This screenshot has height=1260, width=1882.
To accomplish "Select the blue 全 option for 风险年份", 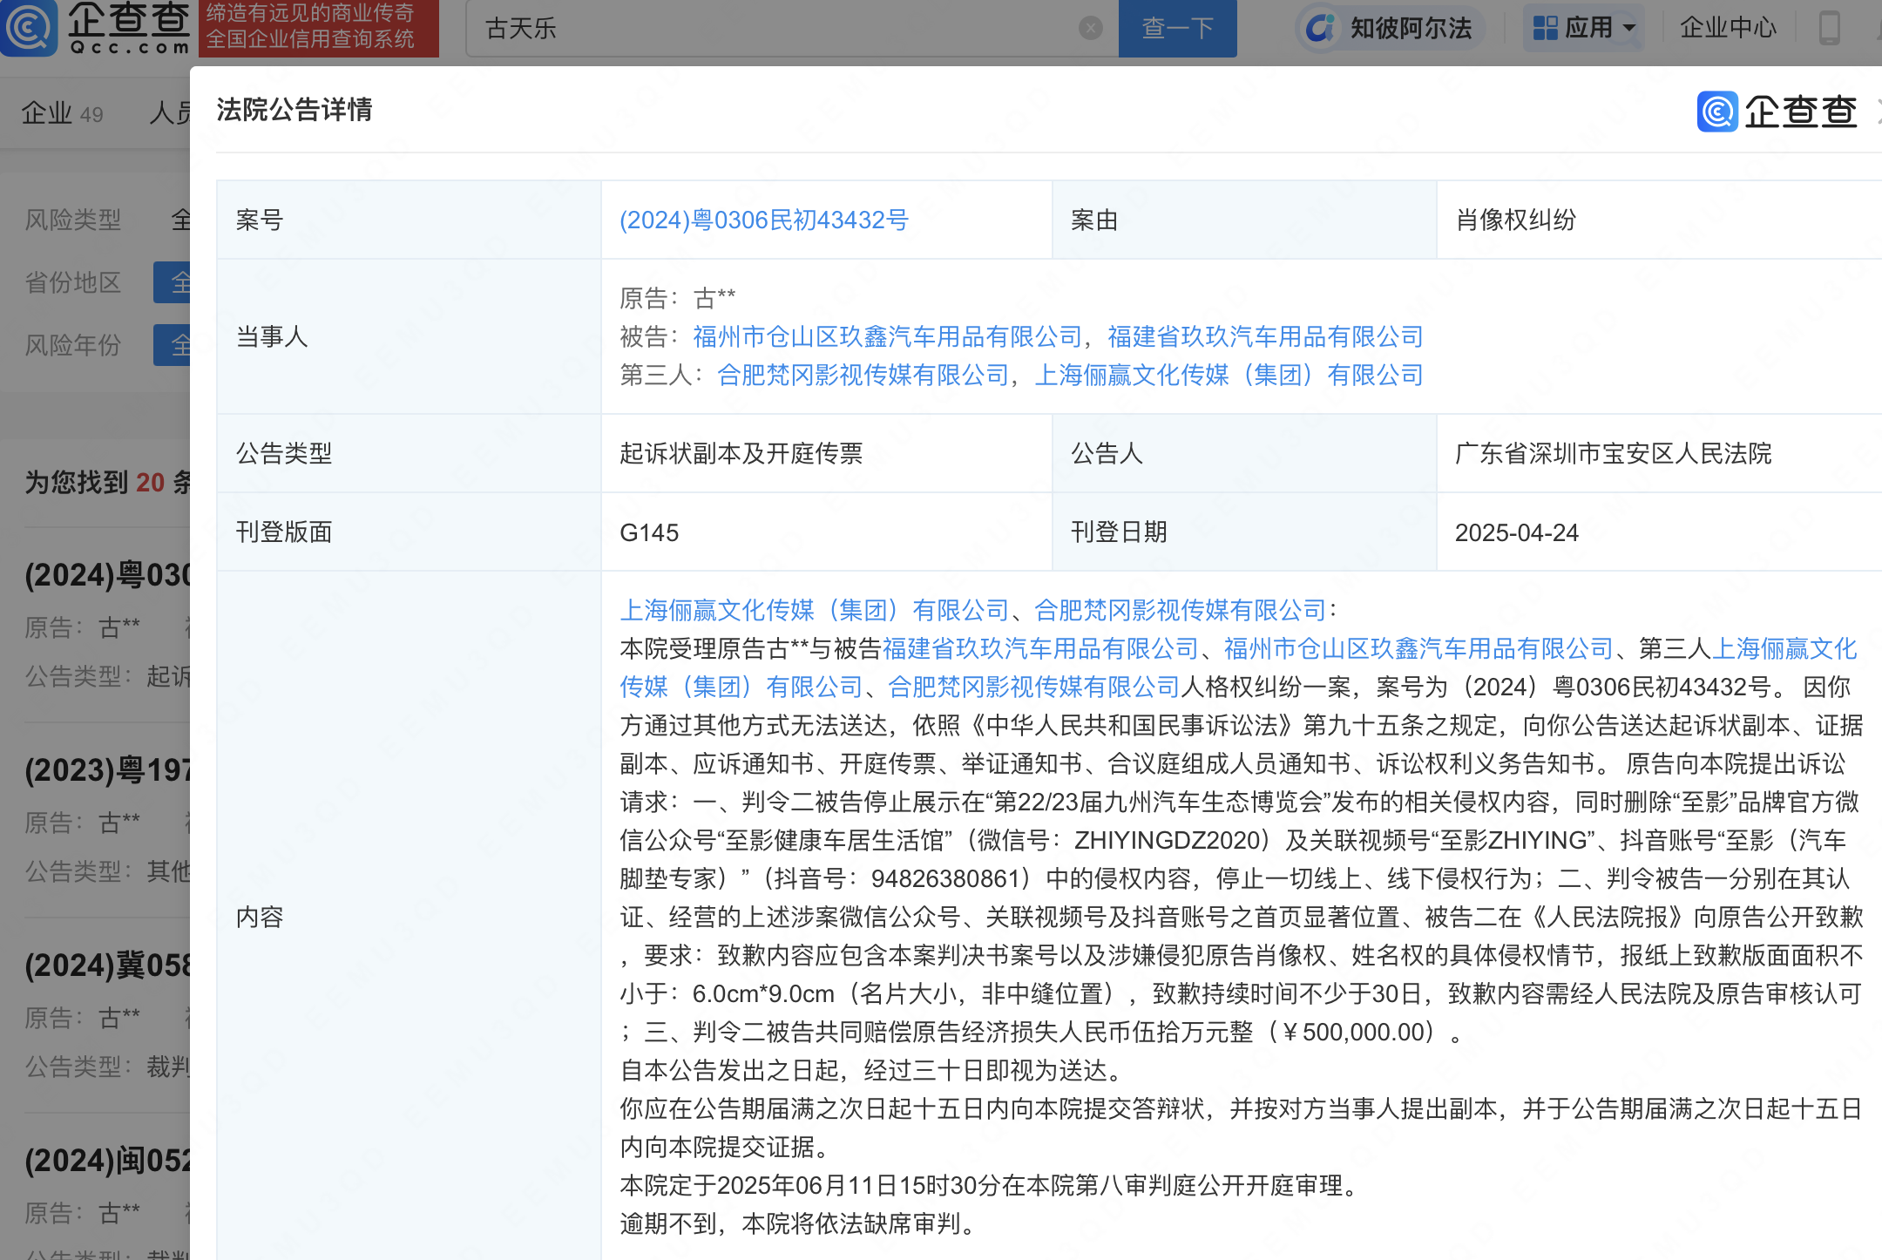I will (x=173, y=345).
